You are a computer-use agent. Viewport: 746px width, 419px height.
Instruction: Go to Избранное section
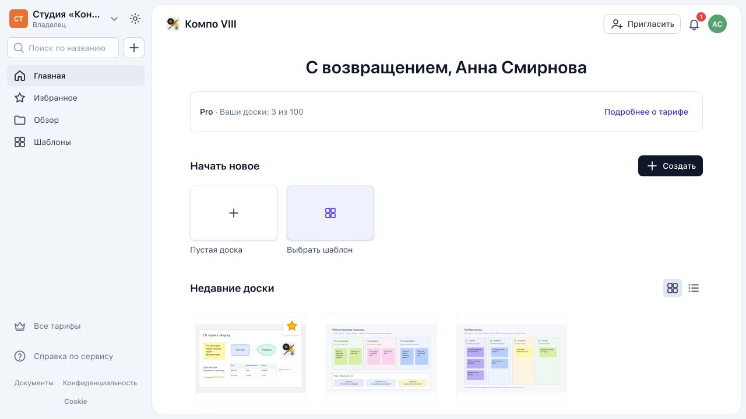(x=76, y=98)
